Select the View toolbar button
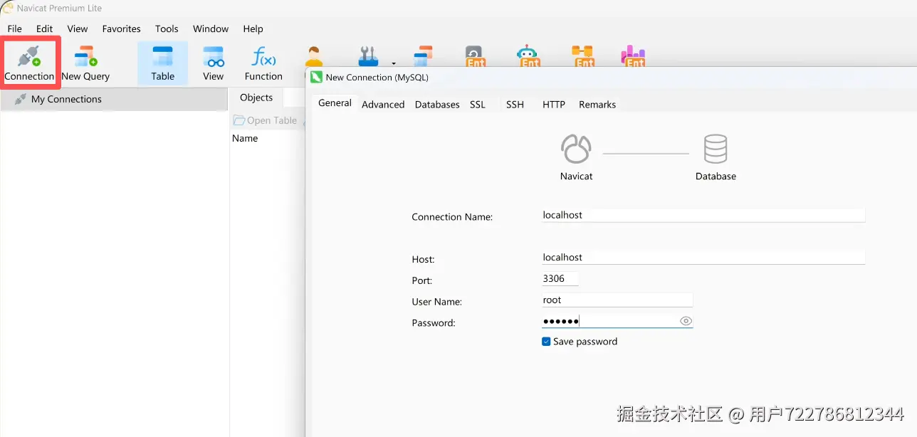This screenshot has height=437, width=917. (213, 63)
